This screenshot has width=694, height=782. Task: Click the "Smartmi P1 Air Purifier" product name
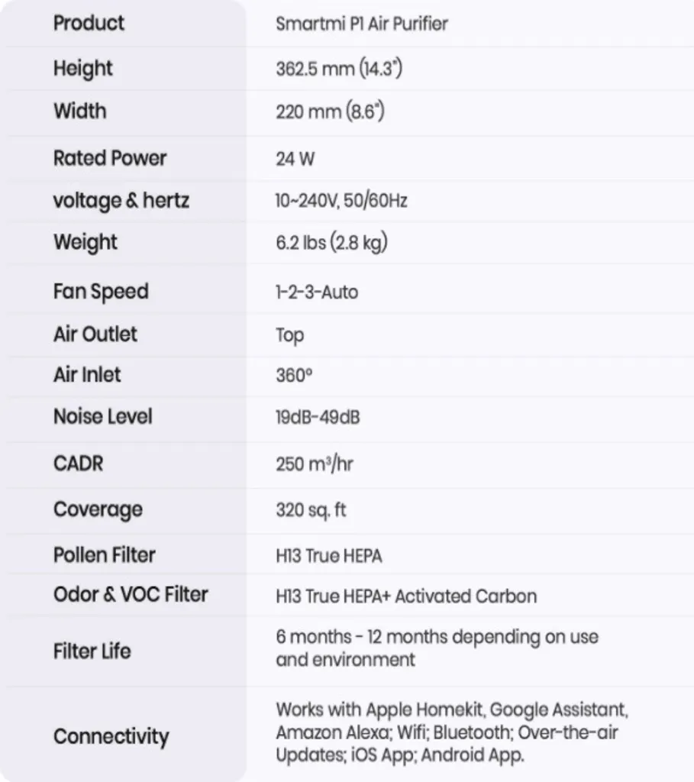pyautogui.click(x=361, y=24)
